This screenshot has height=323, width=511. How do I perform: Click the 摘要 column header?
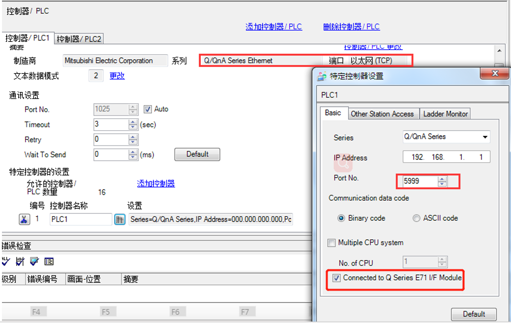(216, 279)
